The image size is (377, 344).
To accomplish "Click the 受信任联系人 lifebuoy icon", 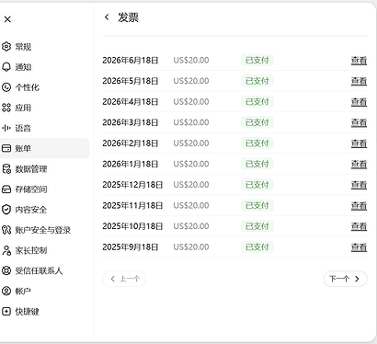I will tap(6, 270).
